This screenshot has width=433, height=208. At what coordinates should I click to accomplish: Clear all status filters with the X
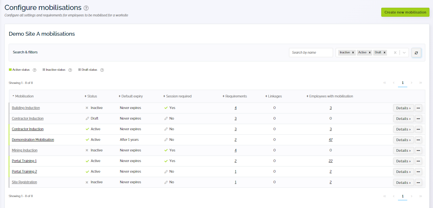395,53
